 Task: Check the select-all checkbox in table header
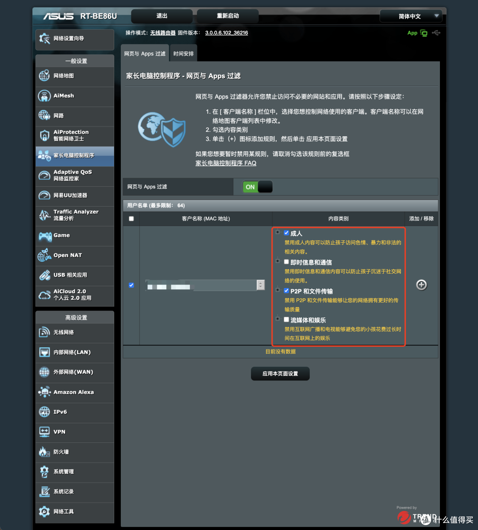tap(131, 219)
